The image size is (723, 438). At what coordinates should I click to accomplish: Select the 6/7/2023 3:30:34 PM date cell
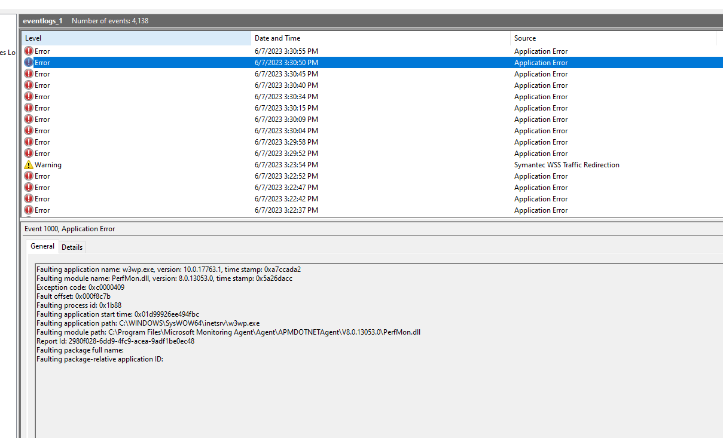(x=286, y=97)
